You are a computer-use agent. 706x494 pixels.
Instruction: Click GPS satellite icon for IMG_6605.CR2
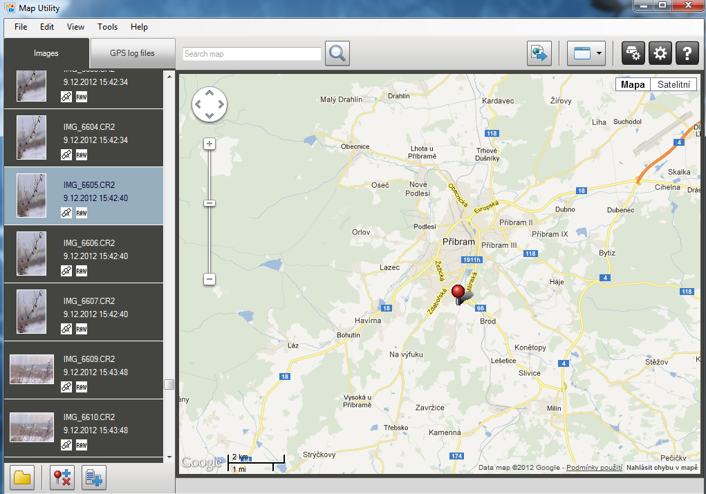(66, 213)
